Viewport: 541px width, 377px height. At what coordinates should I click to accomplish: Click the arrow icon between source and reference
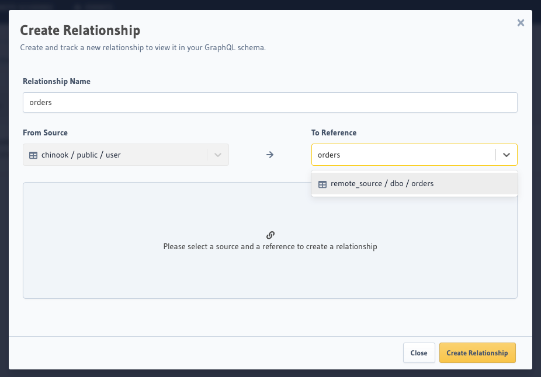tap(269, 154)
